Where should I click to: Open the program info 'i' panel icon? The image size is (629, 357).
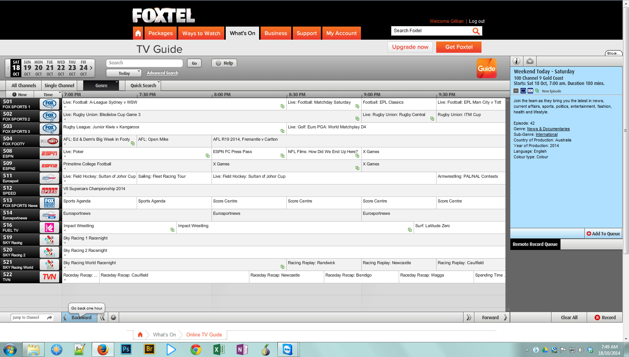[516, 61]
